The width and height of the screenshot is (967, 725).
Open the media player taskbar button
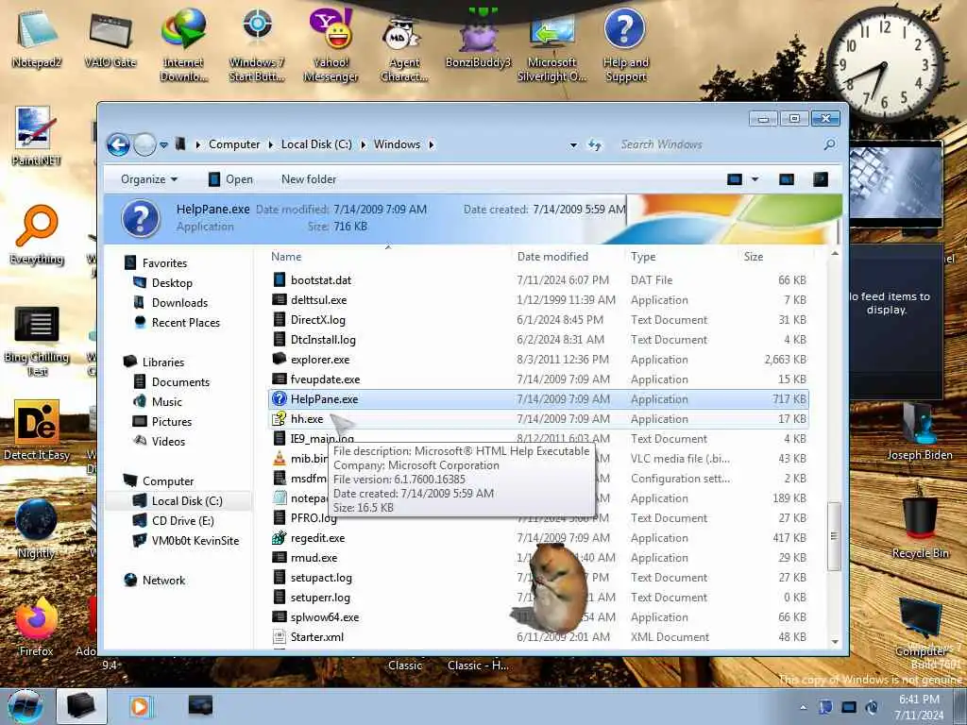(140, 706)
